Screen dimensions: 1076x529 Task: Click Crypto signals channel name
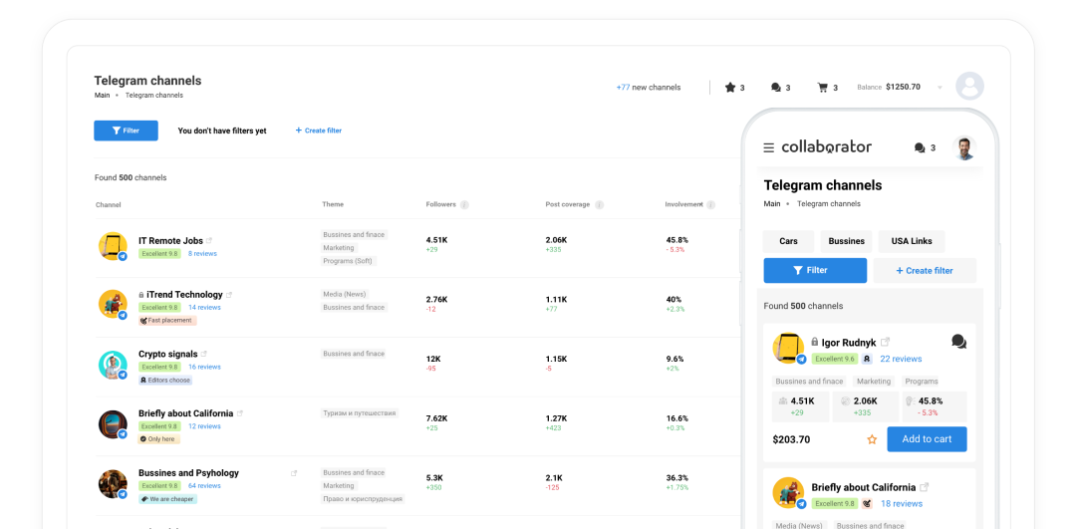point(168,354)
